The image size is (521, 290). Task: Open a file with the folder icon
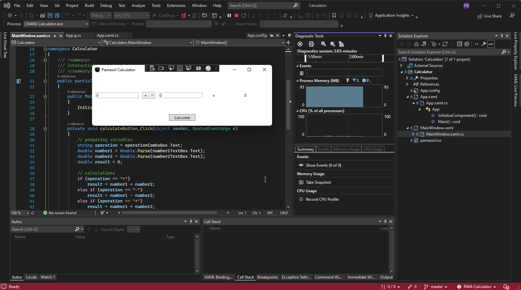point(43,15)
